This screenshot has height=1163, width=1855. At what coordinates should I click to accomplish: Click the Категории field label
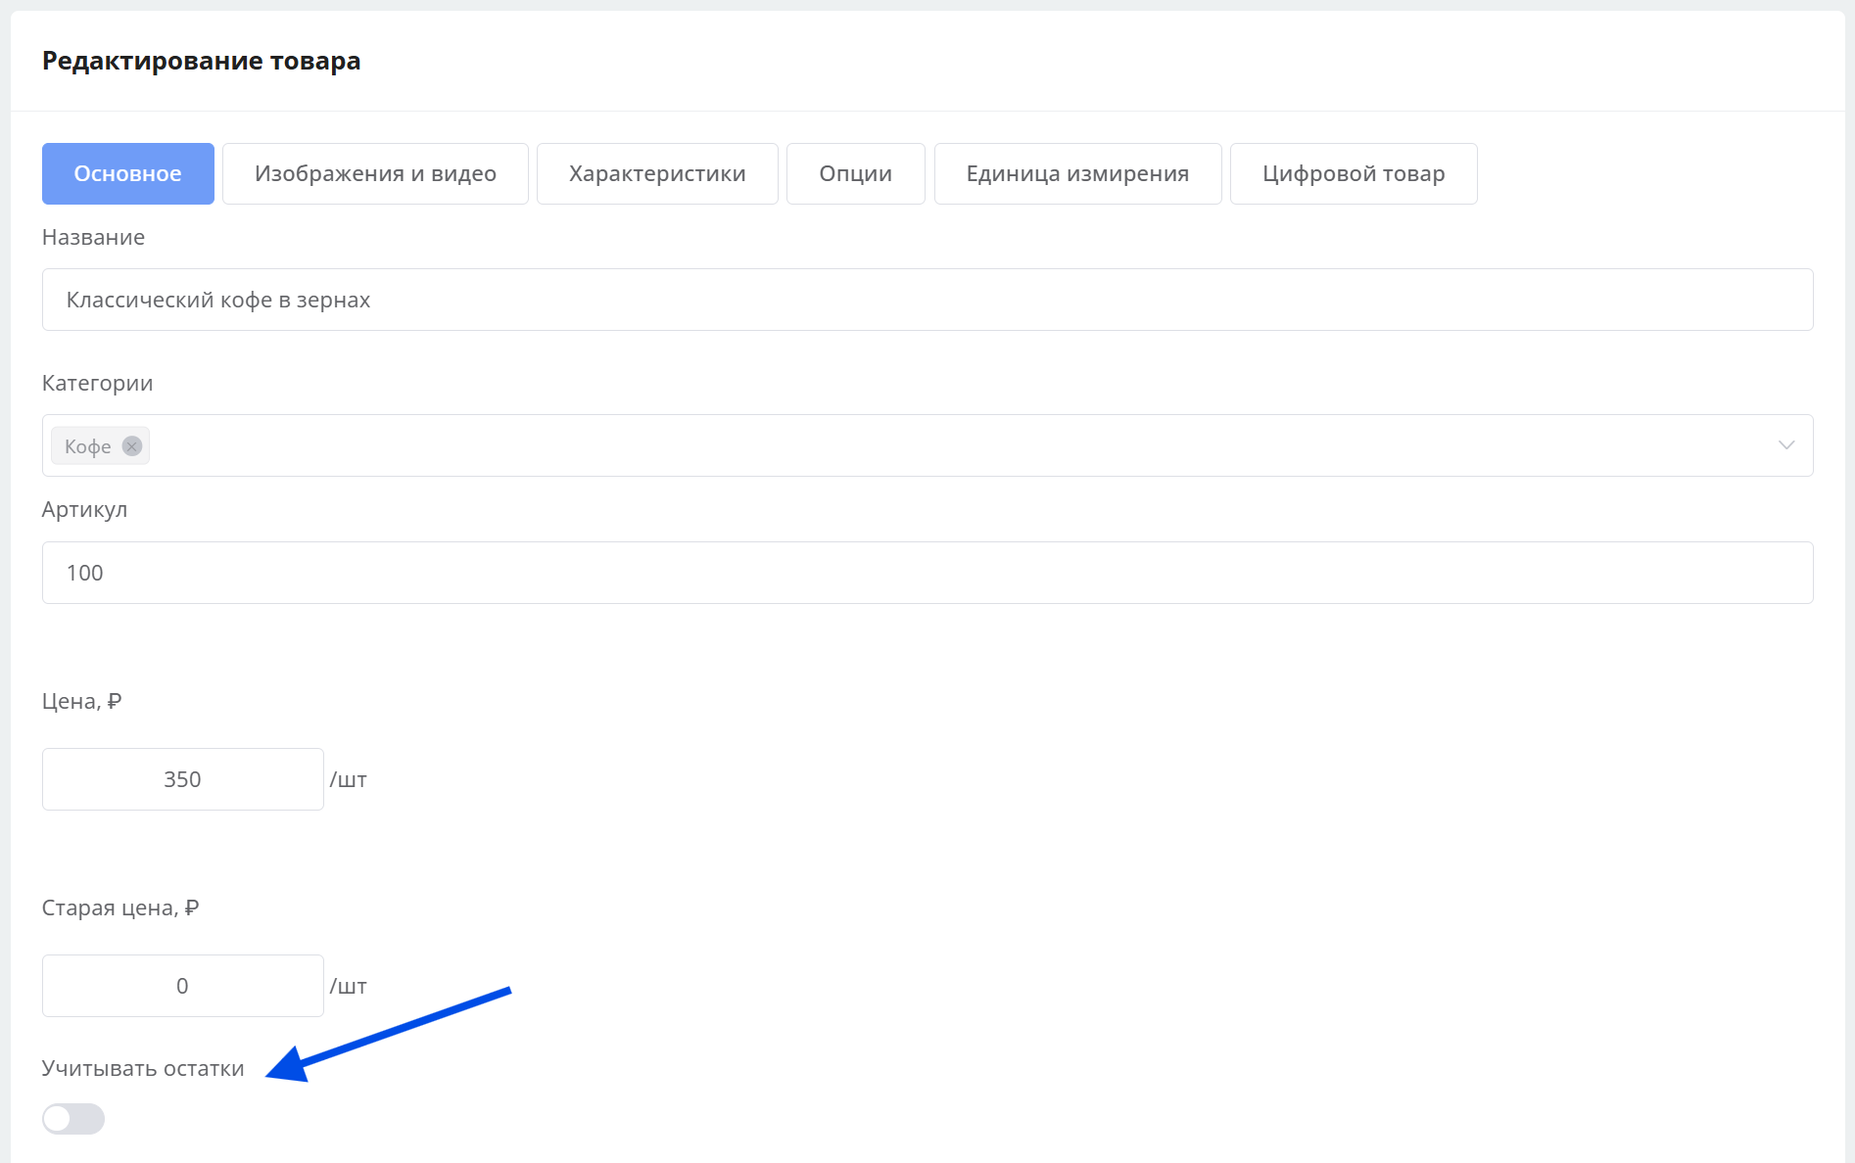point(97,383)
